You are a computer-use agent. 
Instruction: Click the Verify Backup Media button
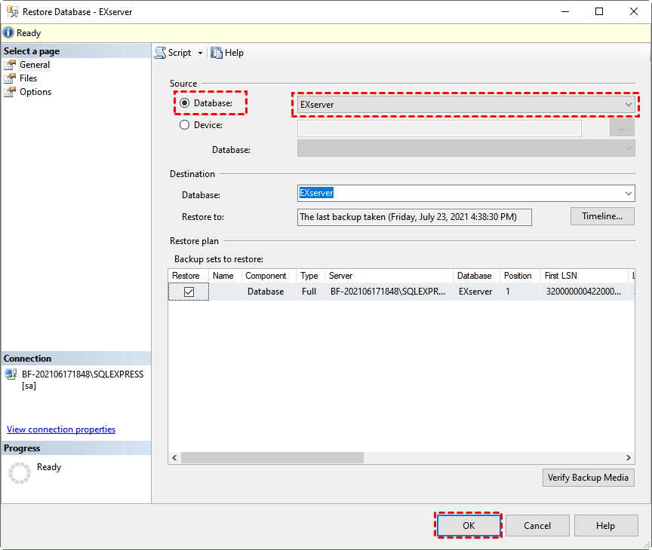click(x=588, y=477)
